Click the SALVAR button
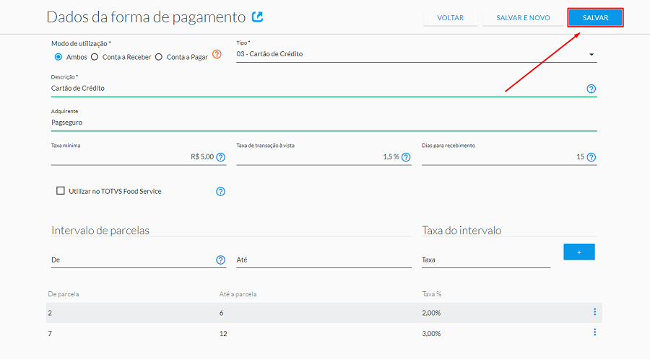 [595, 18]
